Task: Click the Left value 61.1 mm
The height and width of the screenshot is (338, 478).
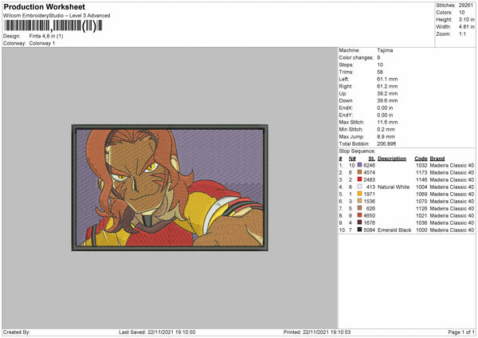Action: click(x=387, y=79)
